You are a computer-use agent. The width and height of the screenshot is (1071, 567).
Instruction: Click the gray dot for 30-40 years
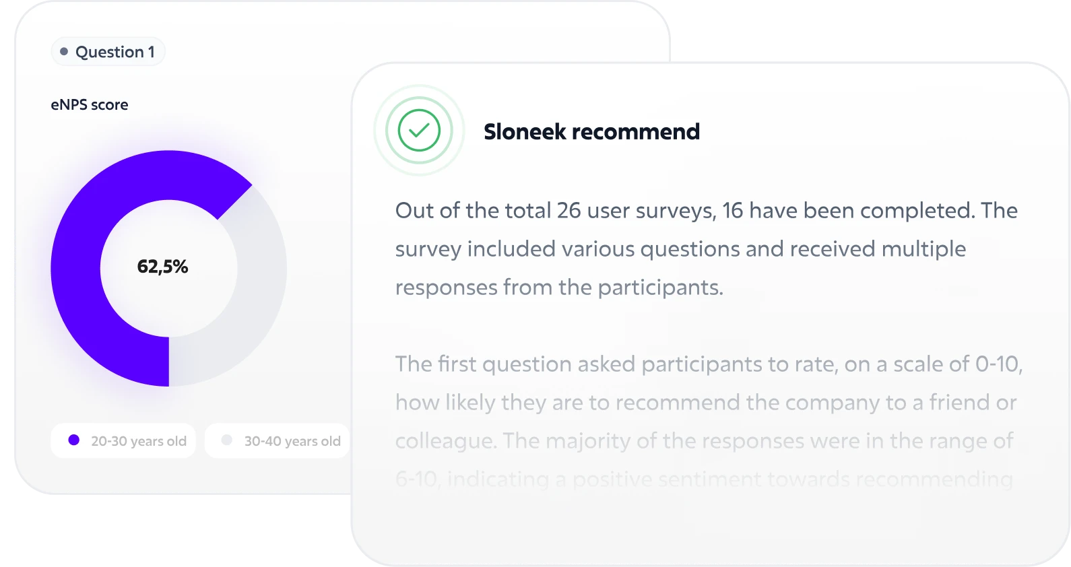pyautogui.click(x=227, y=440)
